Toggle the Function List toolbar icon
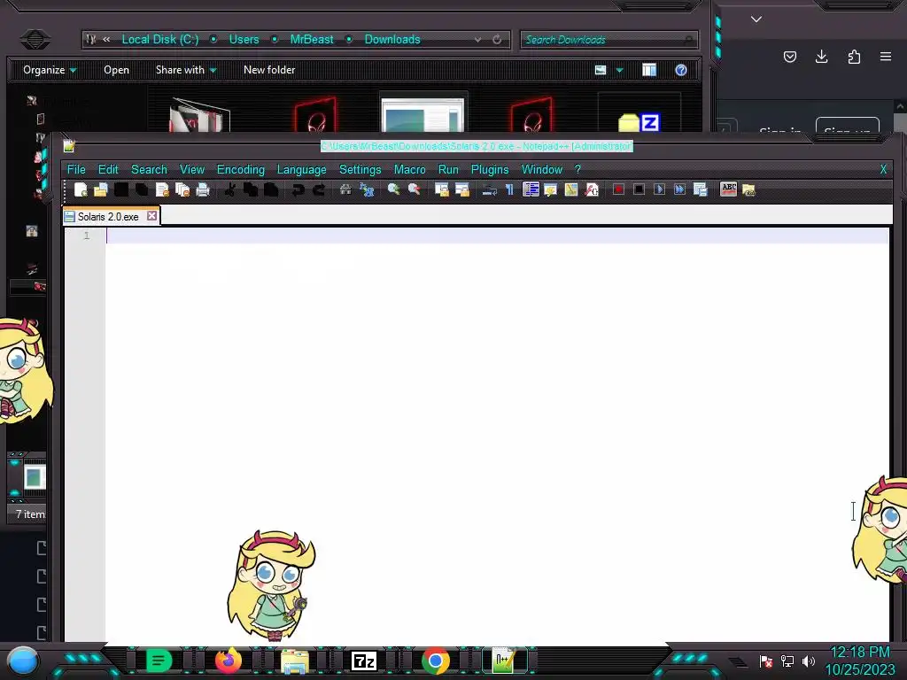The image size is (907, 680). [x=592, y=189]
